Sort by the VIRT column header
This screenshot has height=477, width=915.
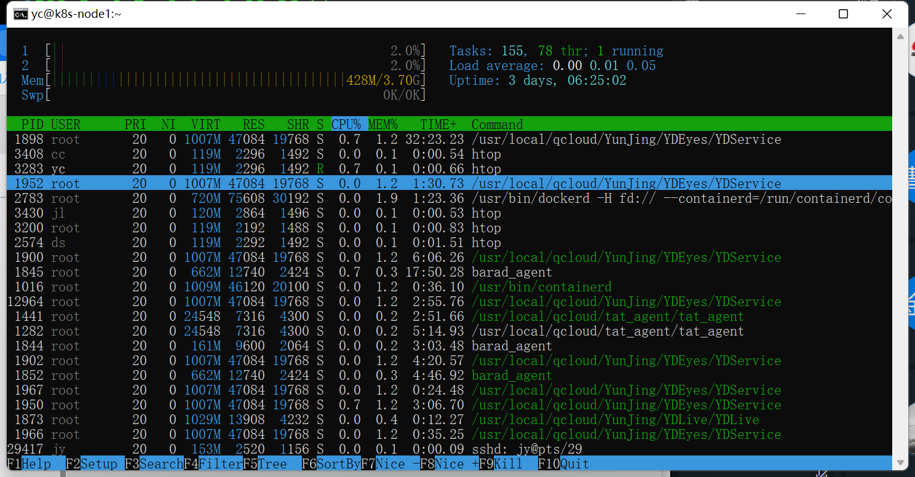point(206,124)
